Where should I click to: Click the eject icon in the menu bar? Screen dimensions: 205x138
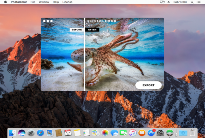click(168, 2)
